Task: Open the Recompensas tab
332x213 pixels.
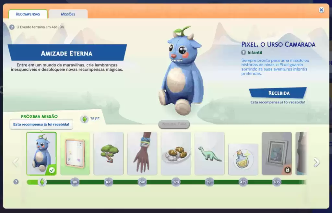Action: coord(28,14)
